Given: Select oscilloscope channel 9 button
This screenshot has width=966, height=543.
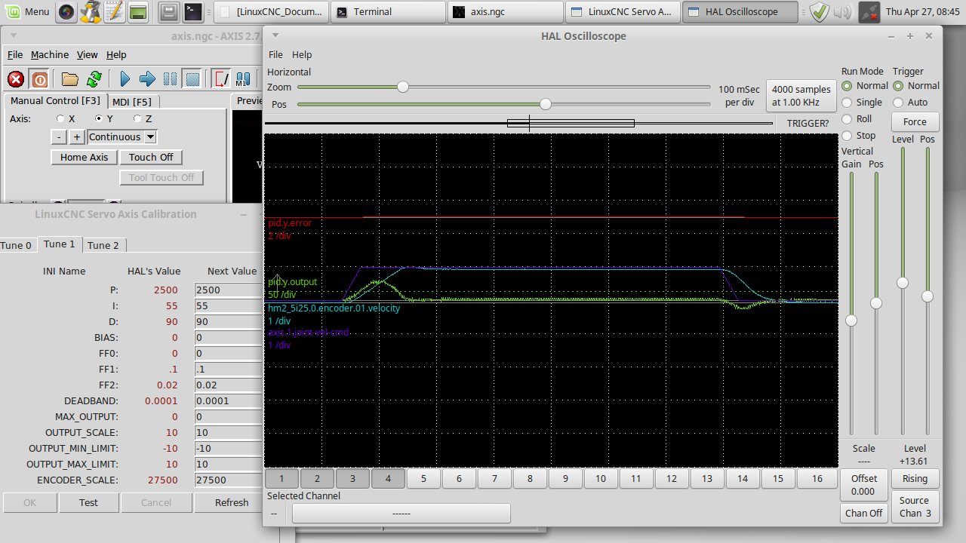Looking at the screenshot, I should pos(565,478).
